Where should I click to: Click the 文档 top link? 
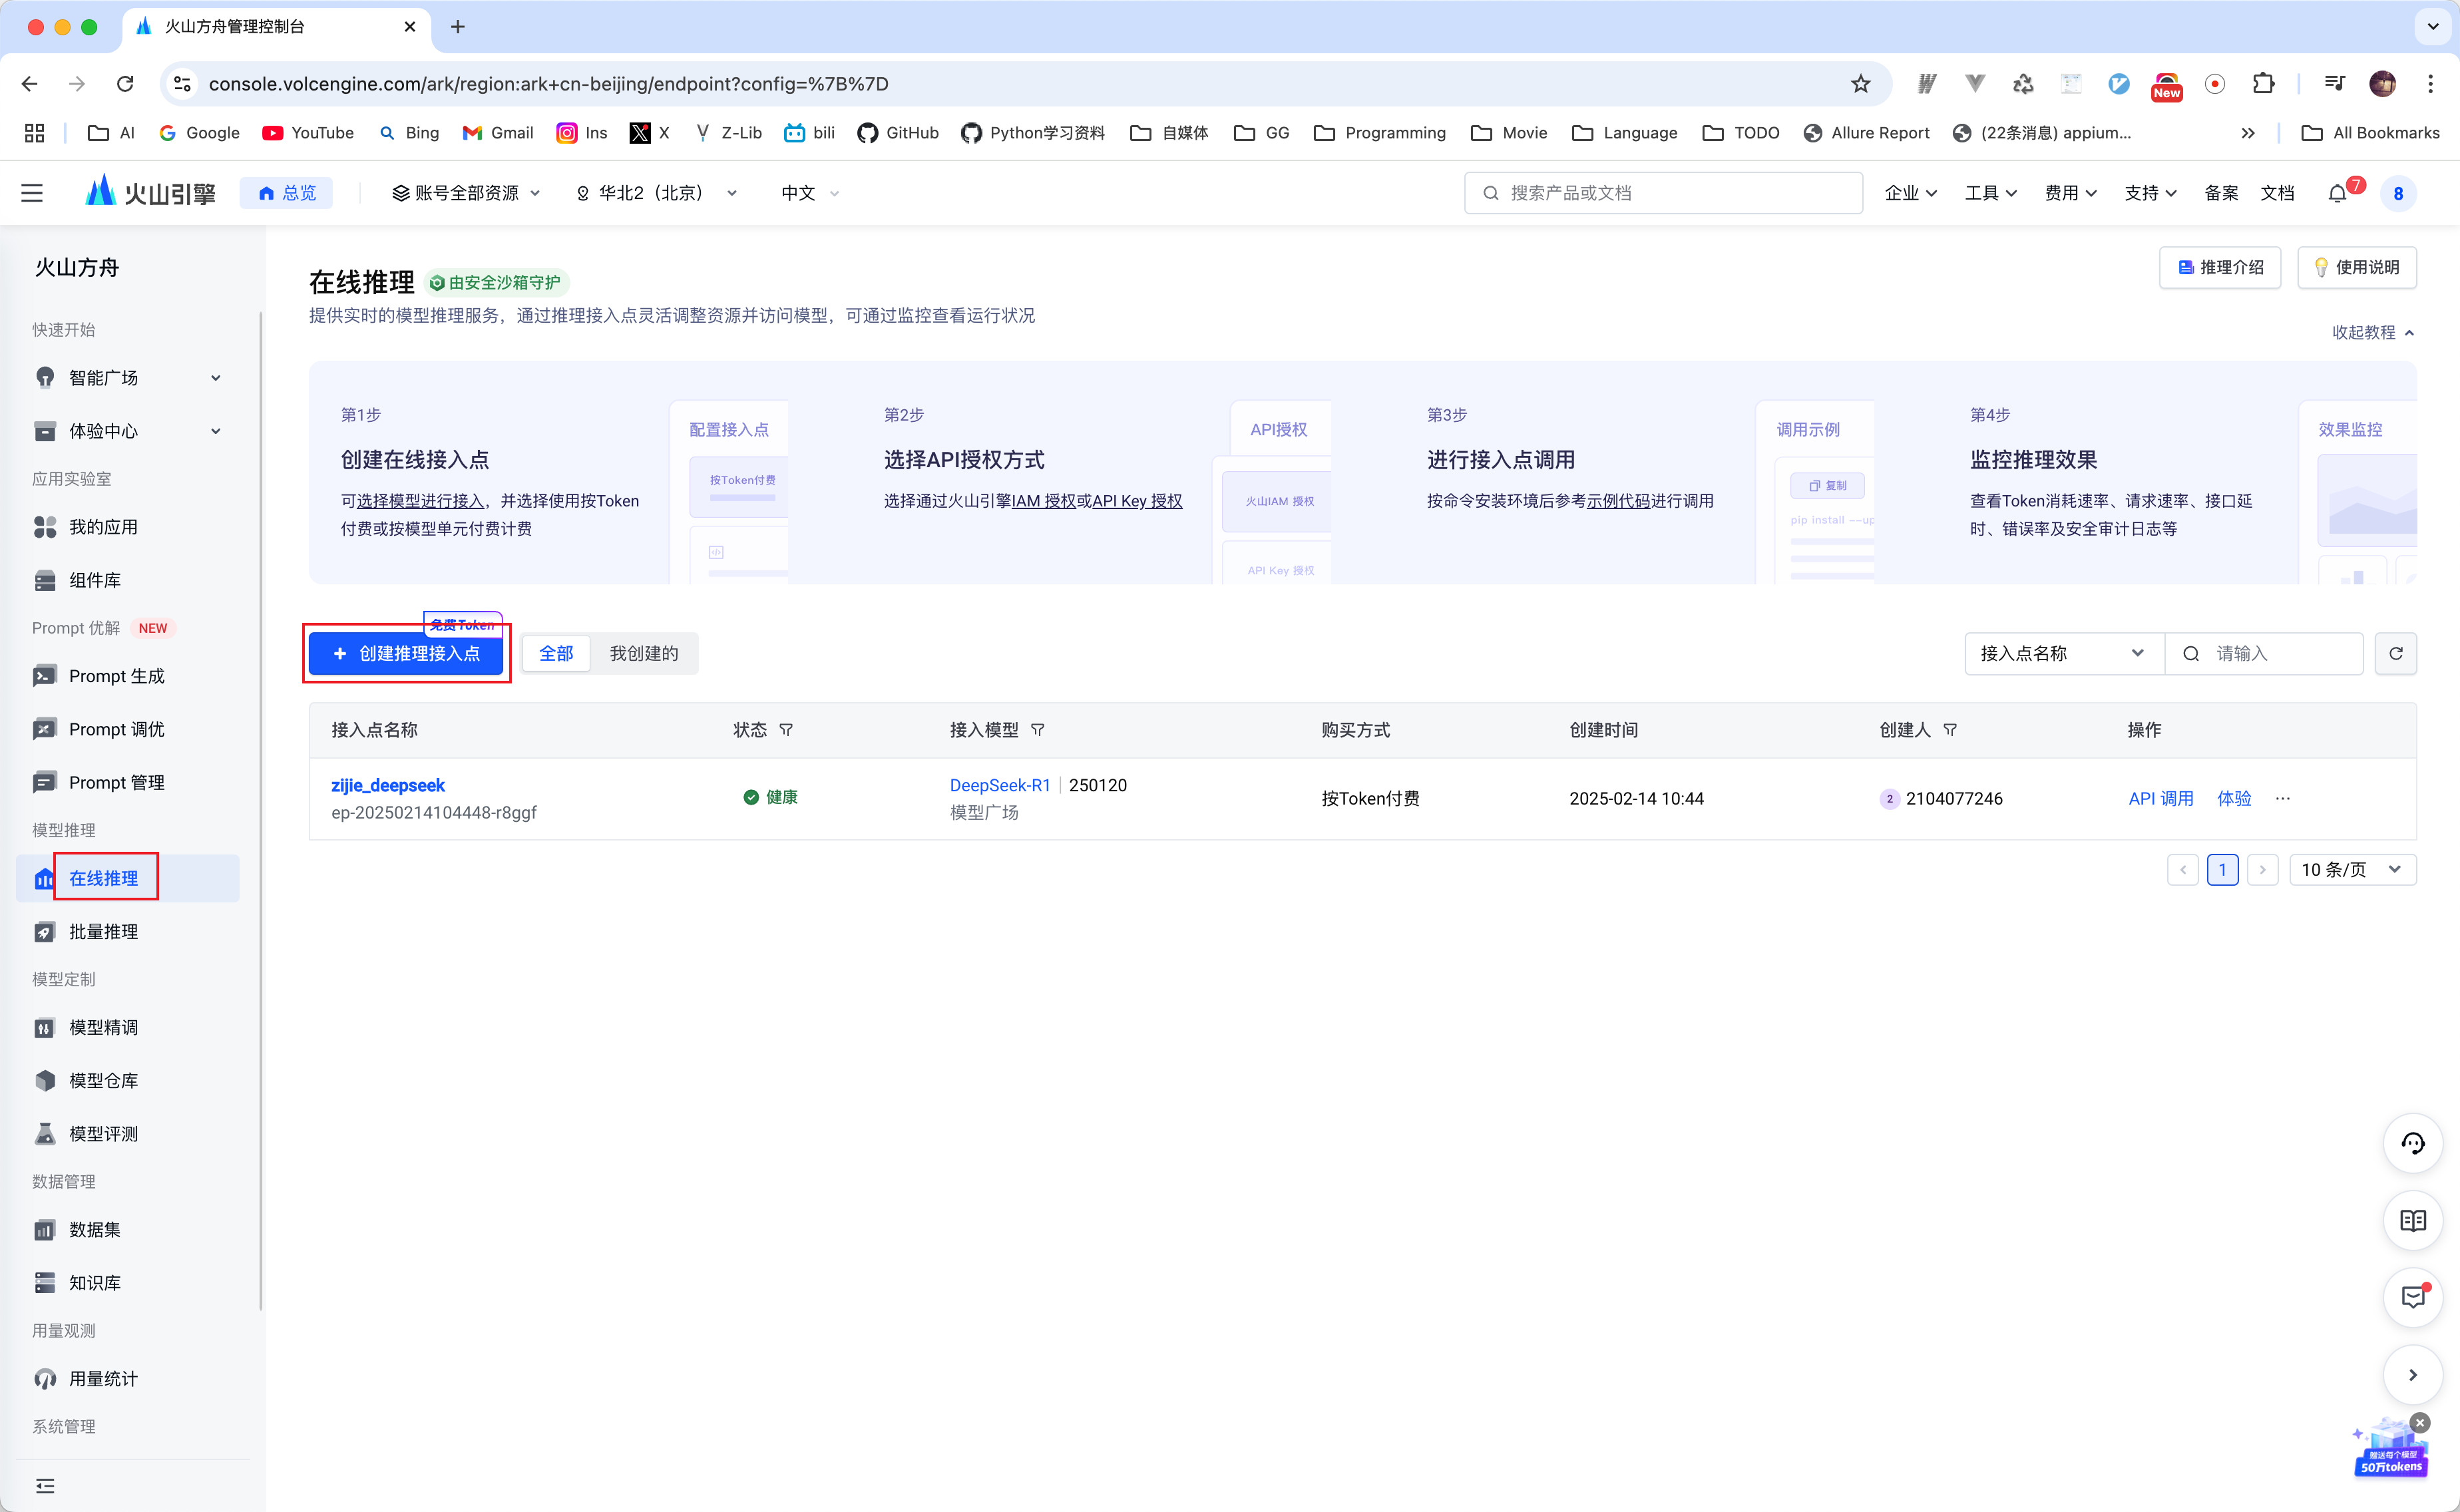2277,193
